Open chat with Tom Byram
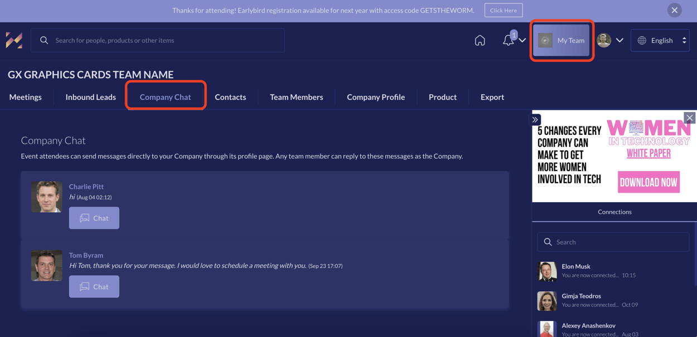697x337 pixels. tap(94, 286)
